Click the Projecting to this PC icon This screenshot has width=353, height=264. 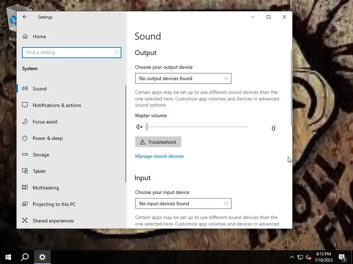[25, 204]
